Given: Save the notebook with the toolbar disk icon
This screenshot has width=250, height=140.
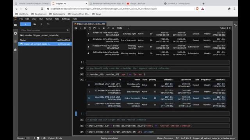Looking at the screenshot, I should click(x=76, y=28).
